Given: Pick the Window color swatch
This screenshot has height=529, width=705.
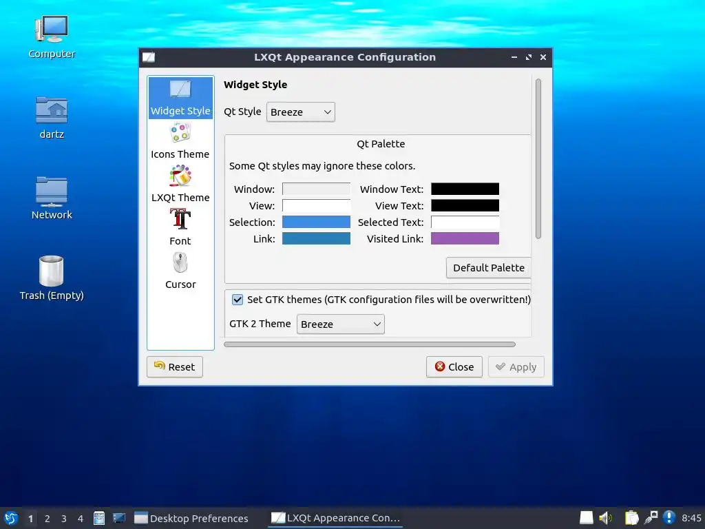Looking at the screenshot, I should [316, 189].
